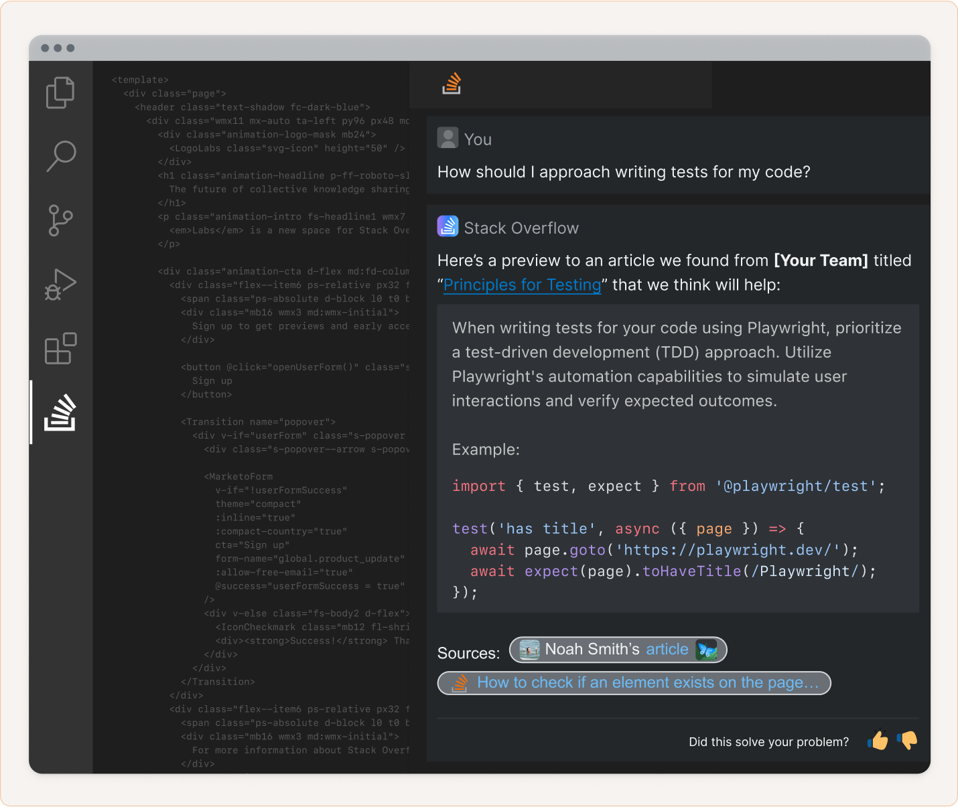Click Stack Overflow icon in second source chip
Screen dimensions: 958x807
tap(460, 683)
